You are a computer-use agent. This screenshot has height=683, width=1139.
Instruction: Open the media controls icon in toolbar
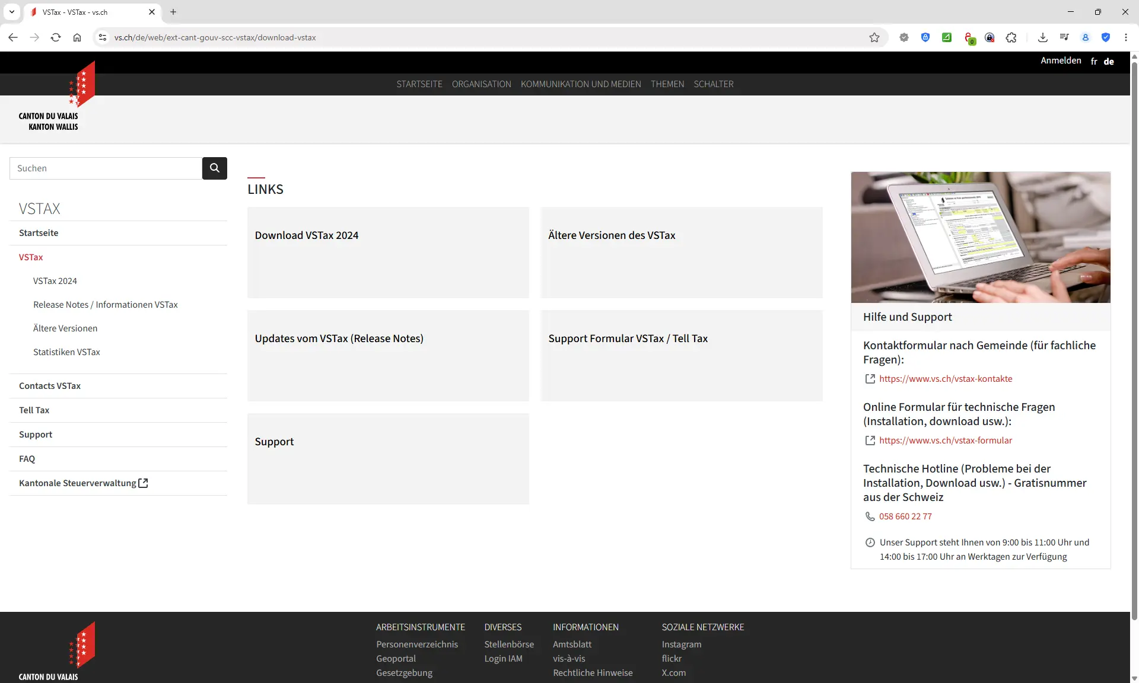tap(1064, 37)
